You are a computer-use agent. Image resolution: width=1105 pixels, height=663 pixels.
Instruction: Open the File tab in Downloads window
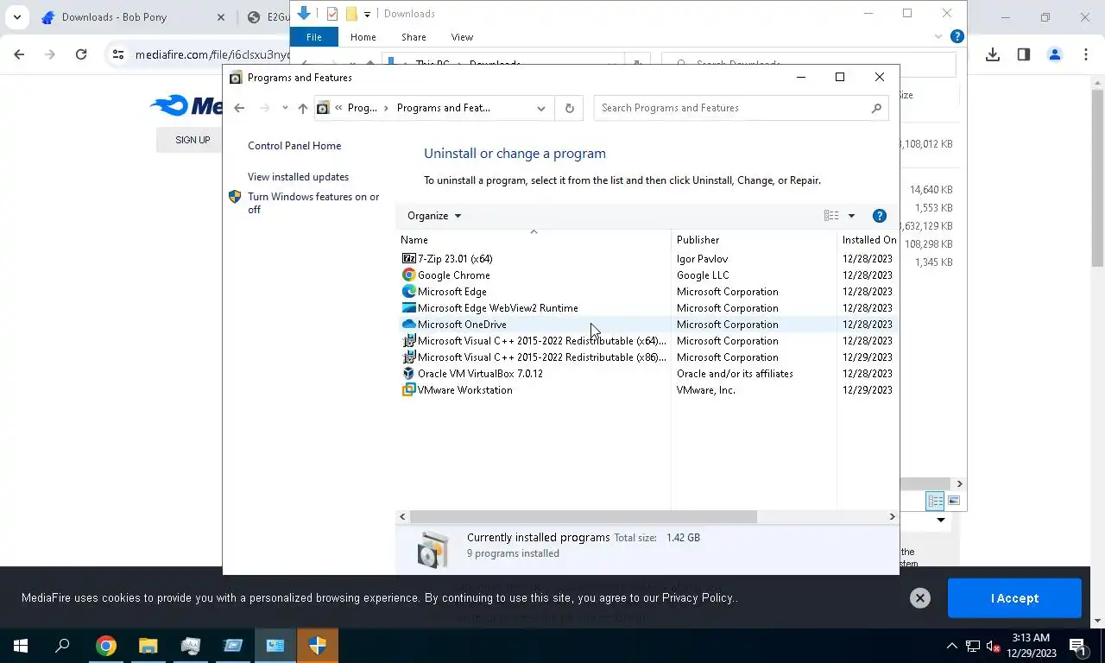click(x=314, y=37)
